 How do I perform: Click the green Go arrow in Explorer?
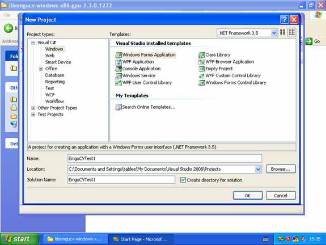[309, 41]
